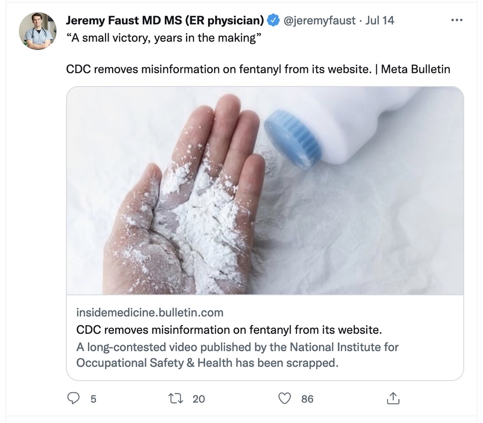Click the reply count of 5
The width and height of the screenshot is (483, 423).
tap(93, 399)
